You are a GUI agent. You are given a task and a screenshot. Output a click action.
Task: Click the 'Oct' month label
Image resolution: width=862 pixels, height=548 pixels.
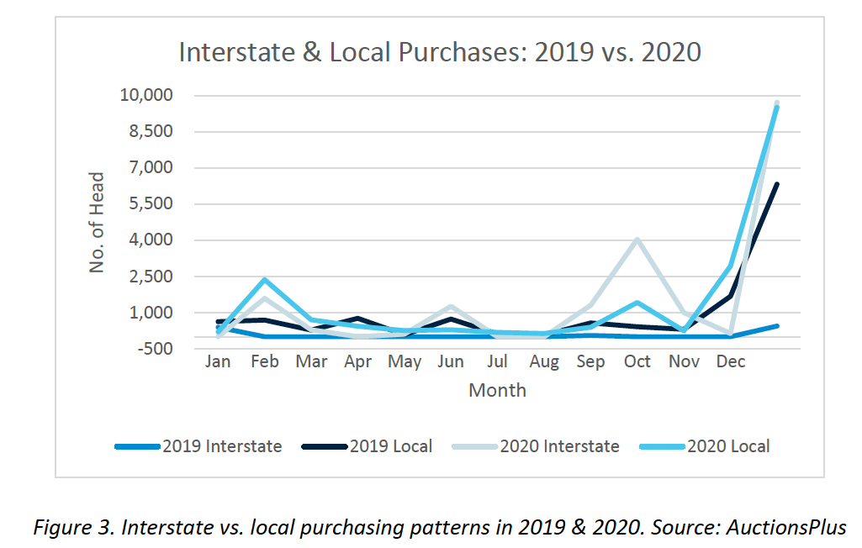click(637, 361)
